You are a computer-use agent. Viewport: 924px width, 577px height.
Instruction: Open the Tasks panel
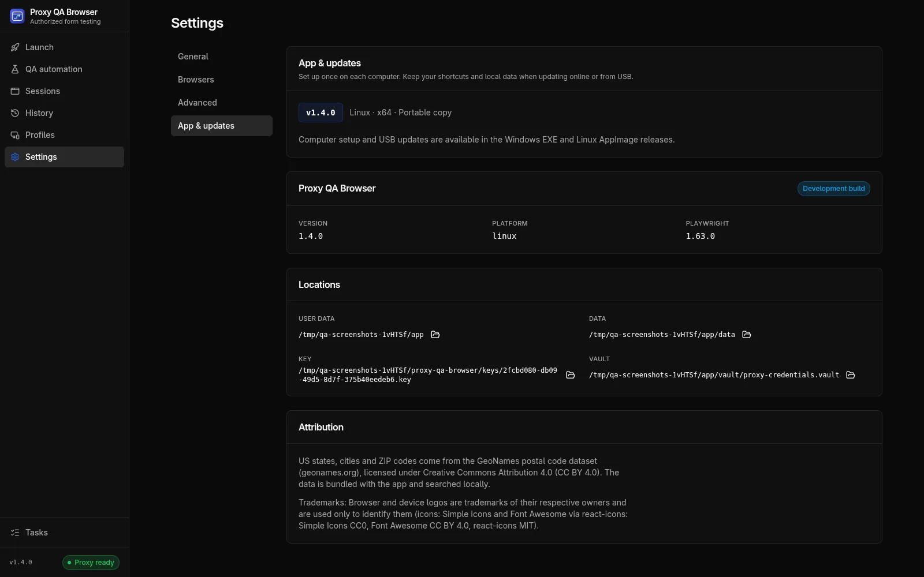(64, 533)
